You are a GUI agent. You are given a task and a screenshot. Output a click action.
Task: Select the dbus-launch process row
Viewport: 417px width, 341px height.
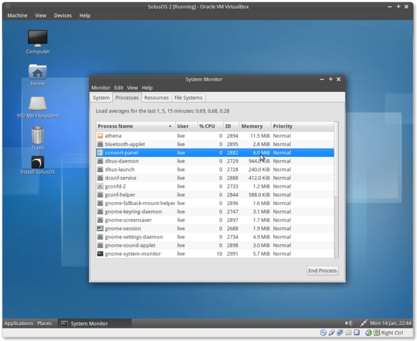point(215,169)
